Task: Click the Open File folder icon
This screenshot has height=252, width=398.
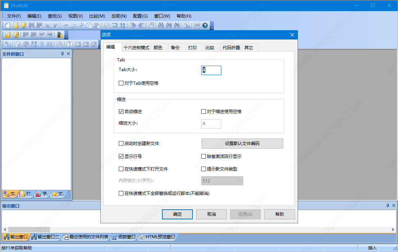Action: (x=16, y=25)
